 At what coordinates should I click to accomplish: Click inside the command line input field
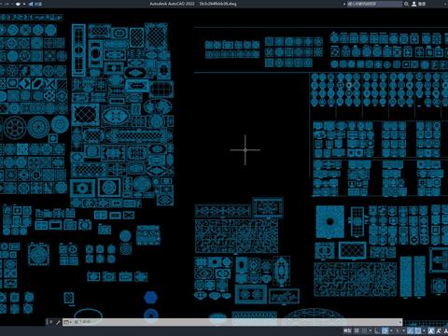pos(232,322)
